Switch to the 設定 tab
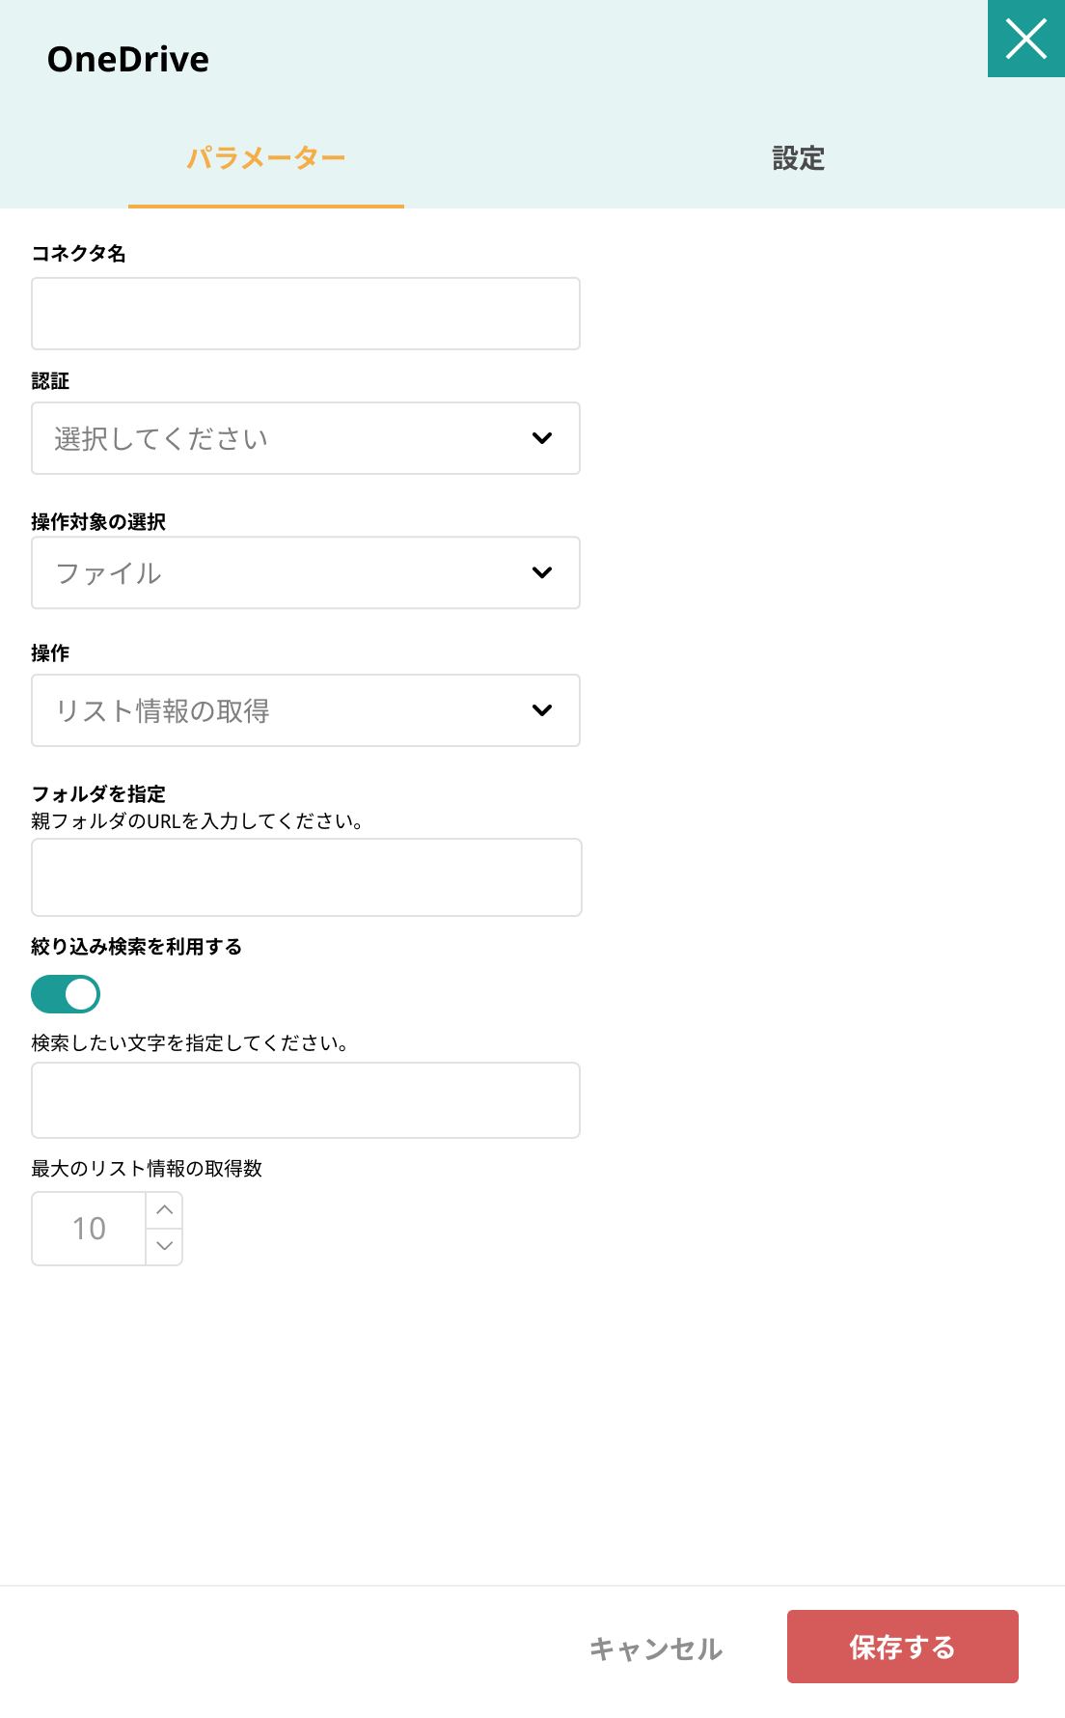Image resolution: width=1065 pixels, height=1718 pixels. (799, 157)
